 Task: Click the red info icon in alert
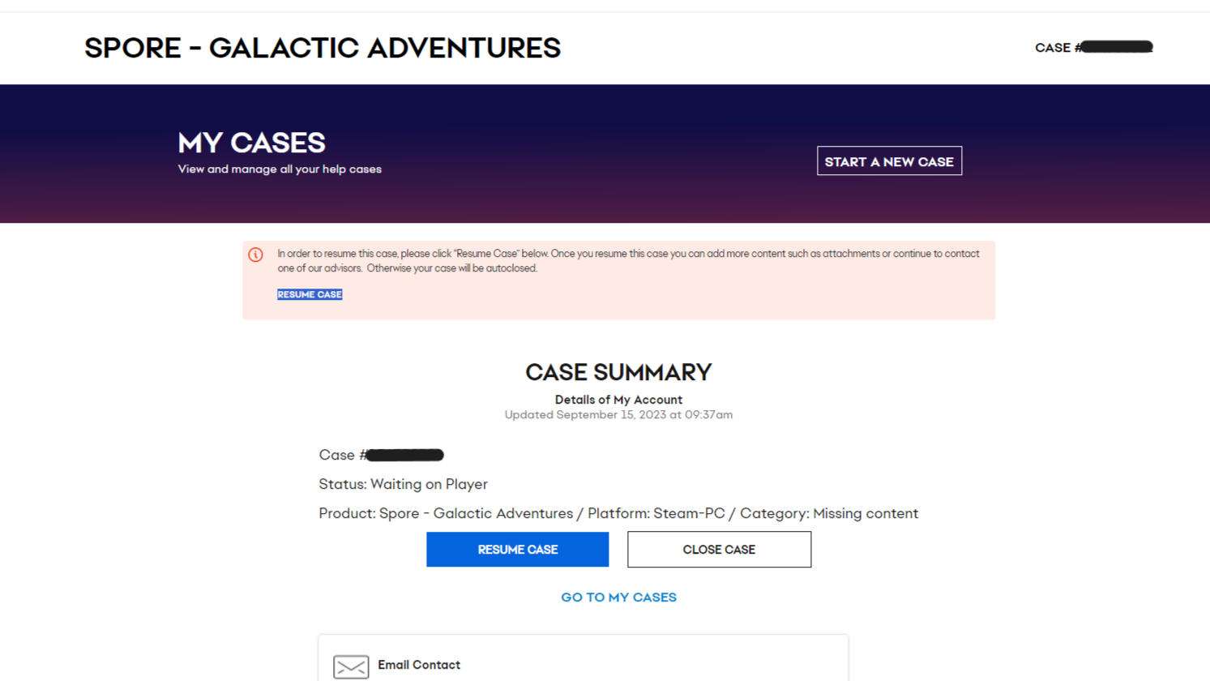[255, 255]
